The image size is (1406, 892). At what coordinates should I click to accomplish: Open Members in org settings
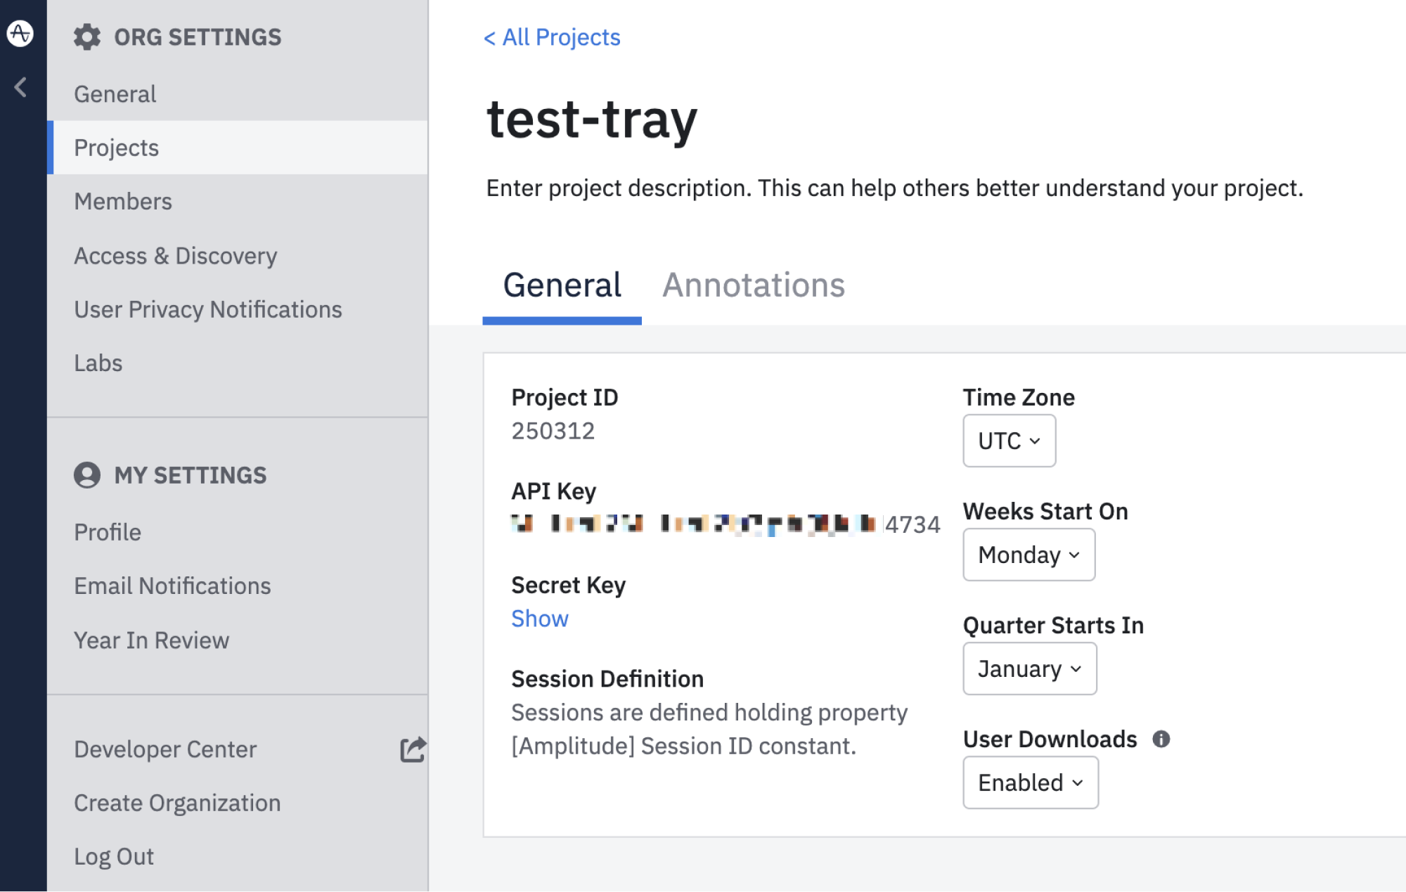coord(123,202)
